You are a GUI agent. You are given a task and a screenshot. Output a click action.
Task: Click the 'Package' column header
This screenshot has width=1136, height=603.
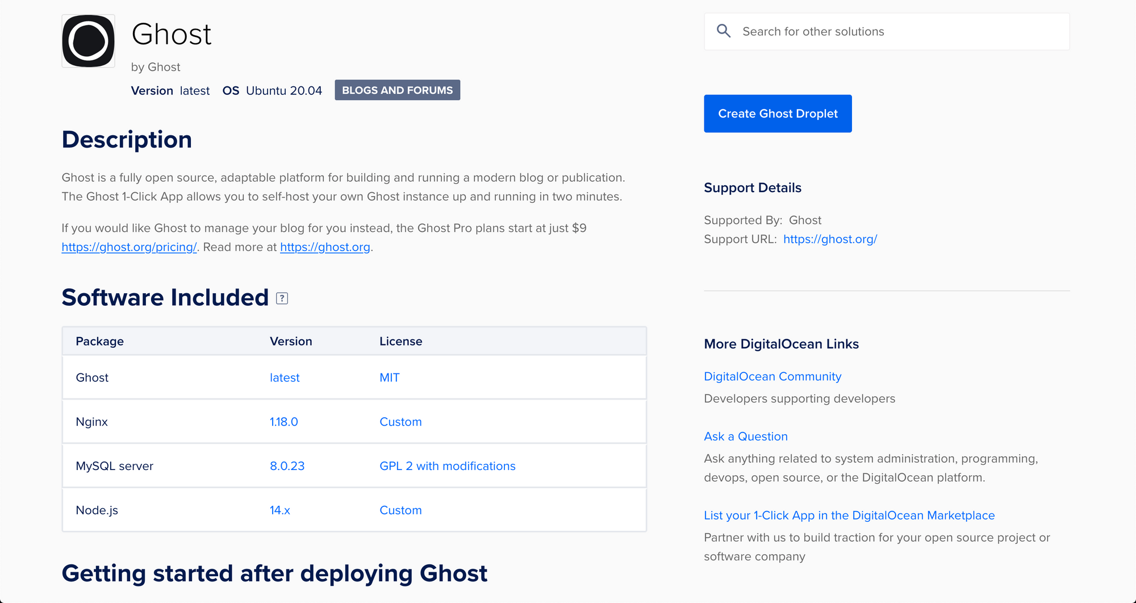pyautogui.click(x=99, y=342)
